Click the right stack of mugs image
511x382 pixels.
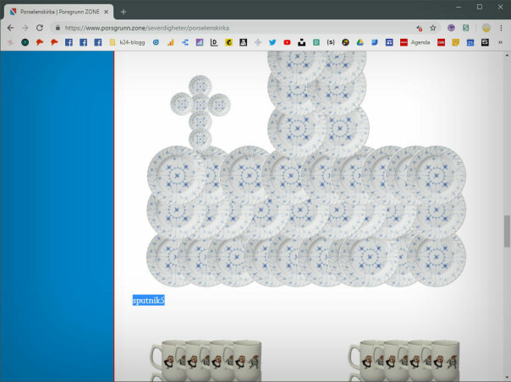click(404, 361)
